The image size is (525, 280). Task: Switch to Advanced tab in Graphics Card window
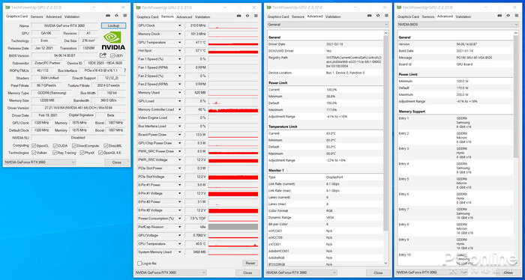(53, 16)
